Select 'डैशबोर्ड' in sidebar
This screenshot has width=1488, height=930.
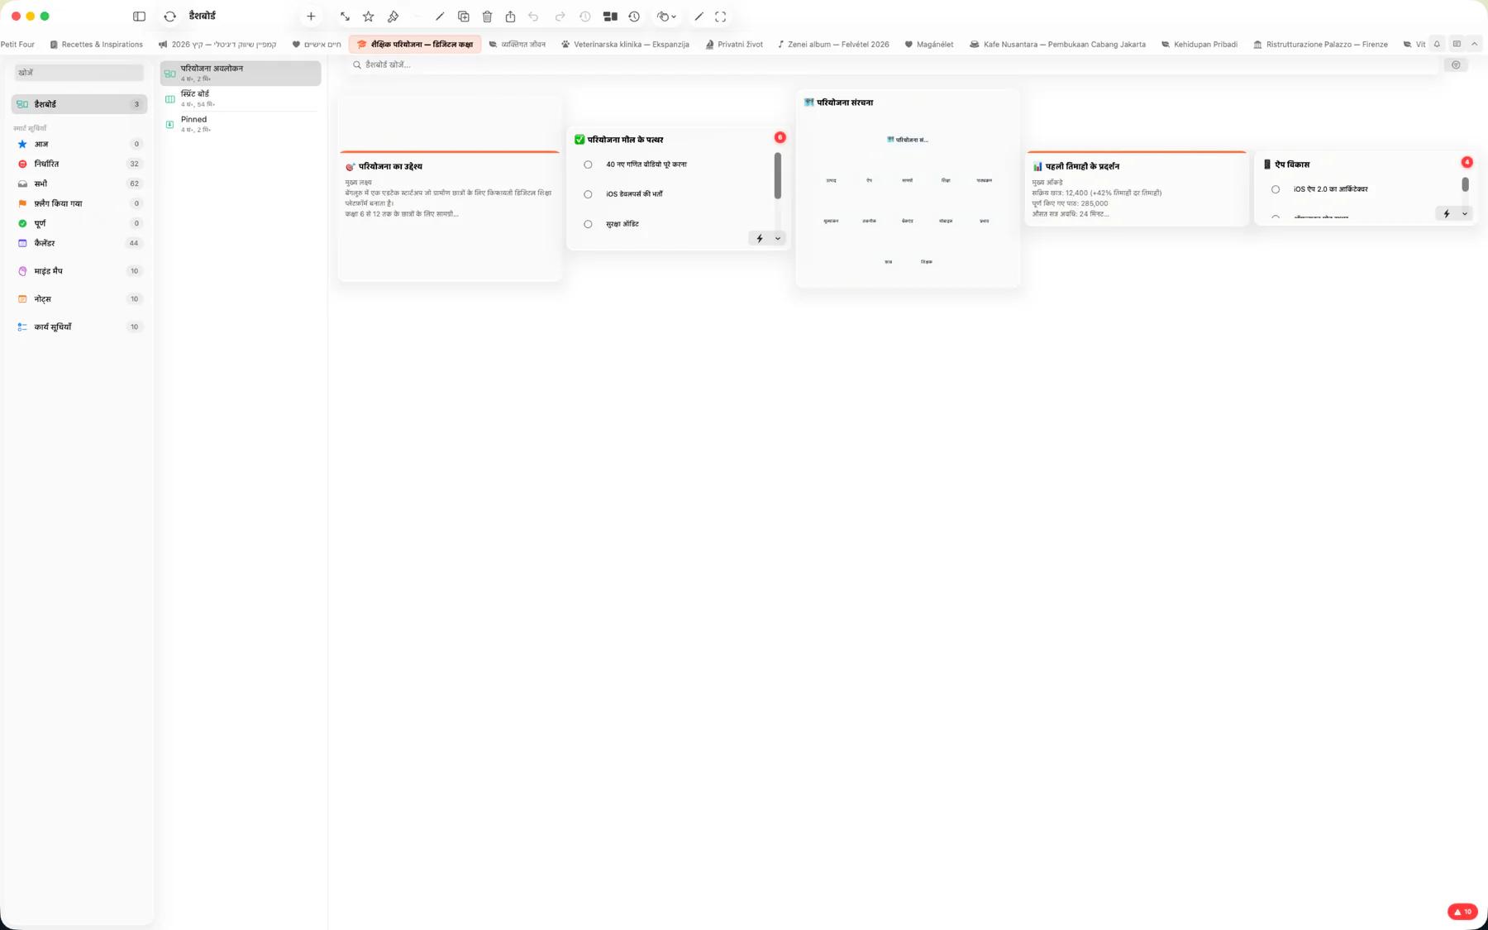(x=79, y=104)
